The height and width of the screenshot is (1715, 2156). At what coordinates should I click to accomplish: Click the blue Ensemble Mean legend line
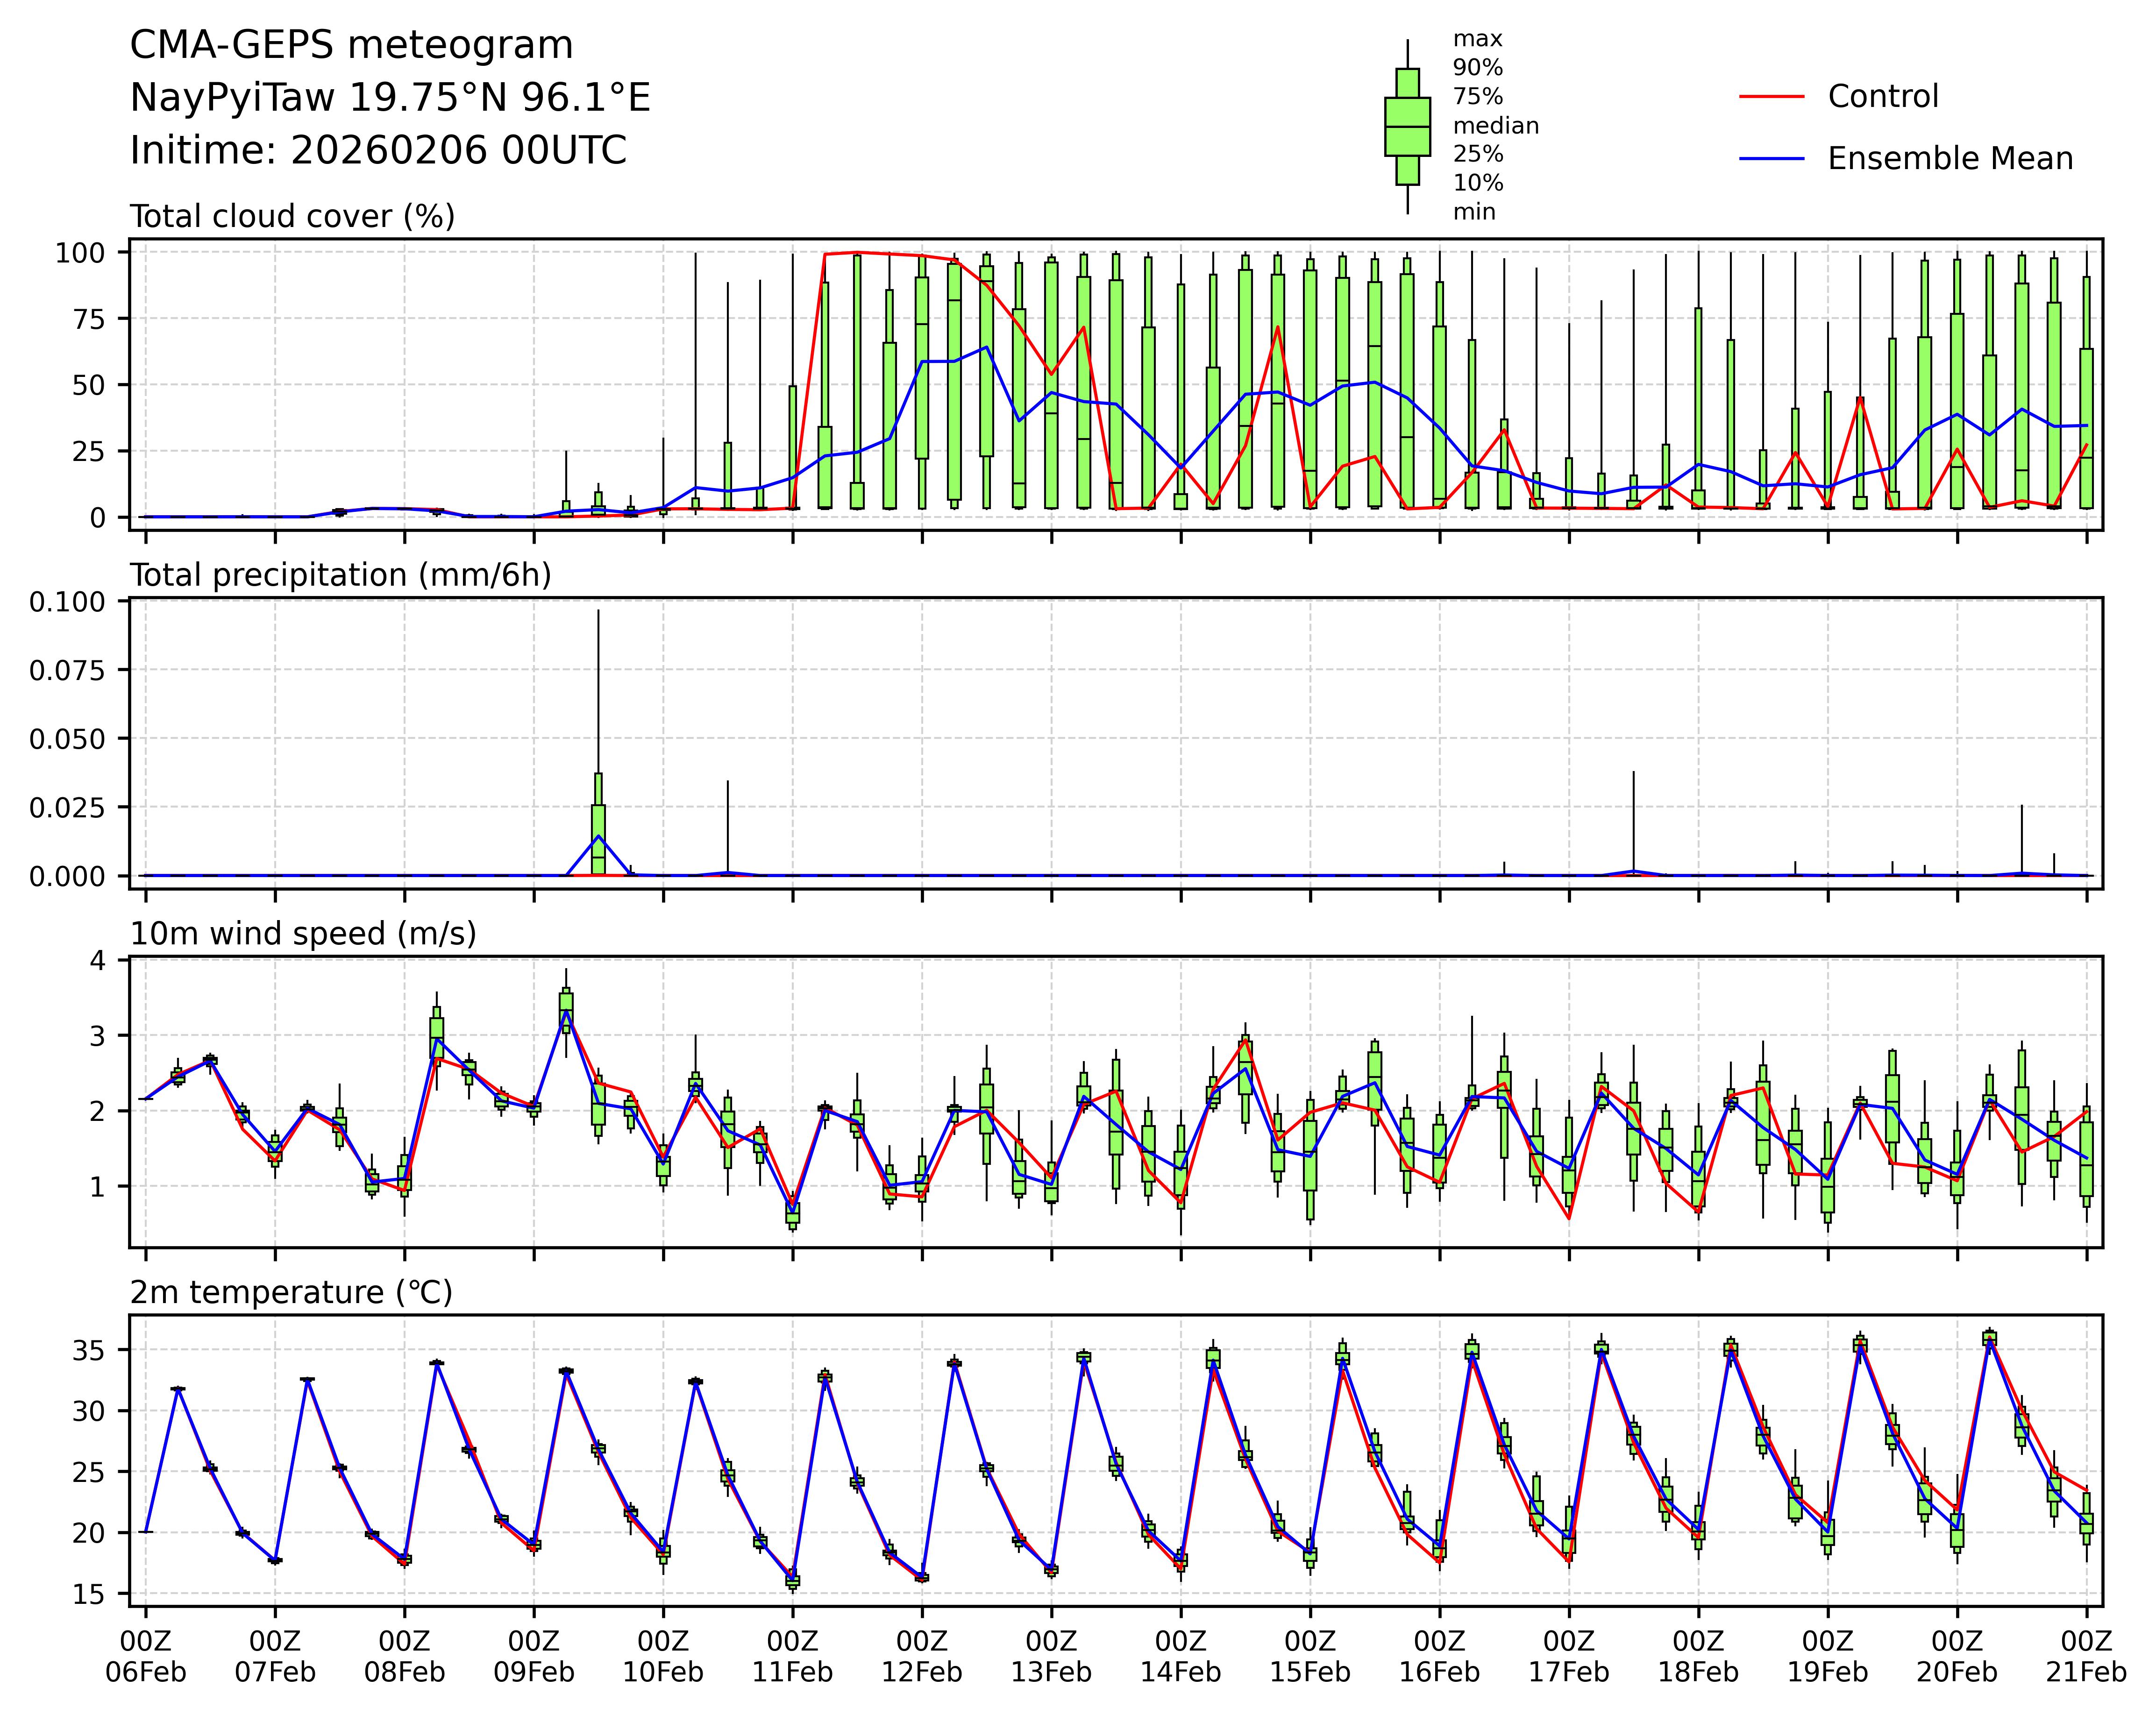click(x=1772, y=159)
